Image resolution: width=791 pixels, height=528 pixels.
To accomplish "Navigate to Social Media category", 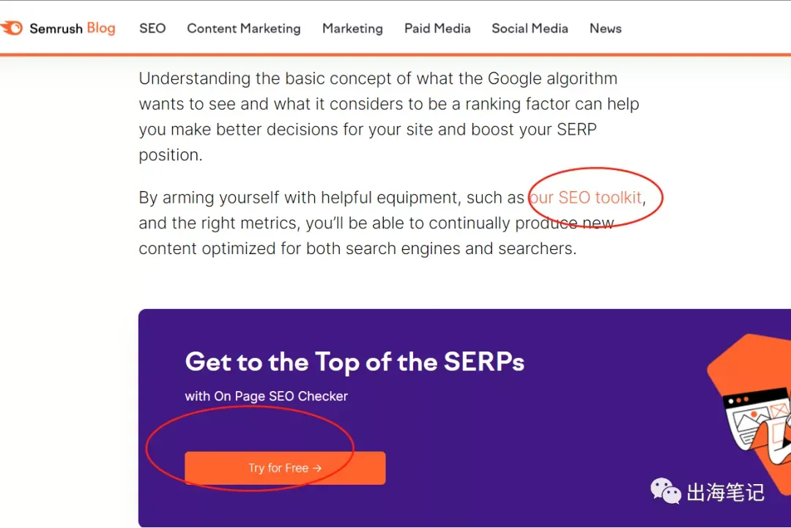I will tap(530, 29).
